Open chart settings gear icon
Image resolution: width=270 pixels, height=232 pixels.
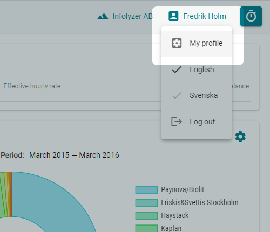click(240, 137)
